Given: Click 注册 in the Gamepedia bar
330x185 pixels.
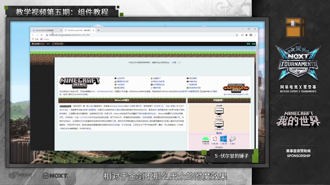Looking at the screenshot, I should pyautogui.click(x=253, y=44).
